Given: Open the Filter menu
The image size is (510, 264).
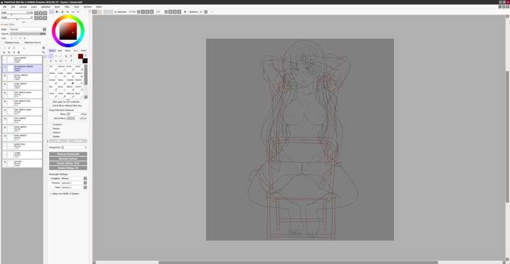Looking at the screenshot, I should click(x=67, y=6).
